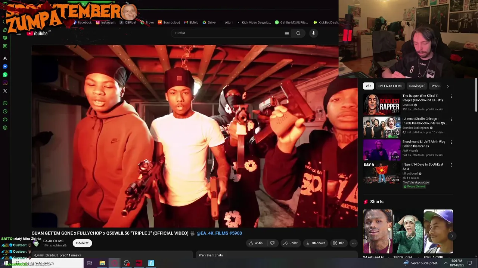Open the Get the M3U8 File bookmark
This screenshot has width=478, height=268.
pos(292,22)
